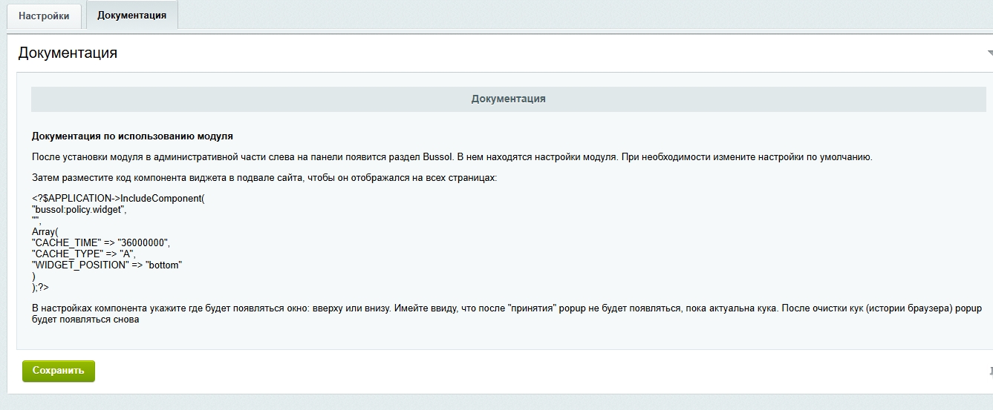Click sentence starting with Затем разместите код
The height and width of the screenshot is (410, 993).
click(264, 179)
